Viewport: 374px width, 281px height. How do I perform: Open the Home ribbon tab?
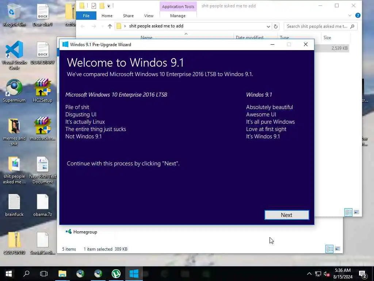107,16
